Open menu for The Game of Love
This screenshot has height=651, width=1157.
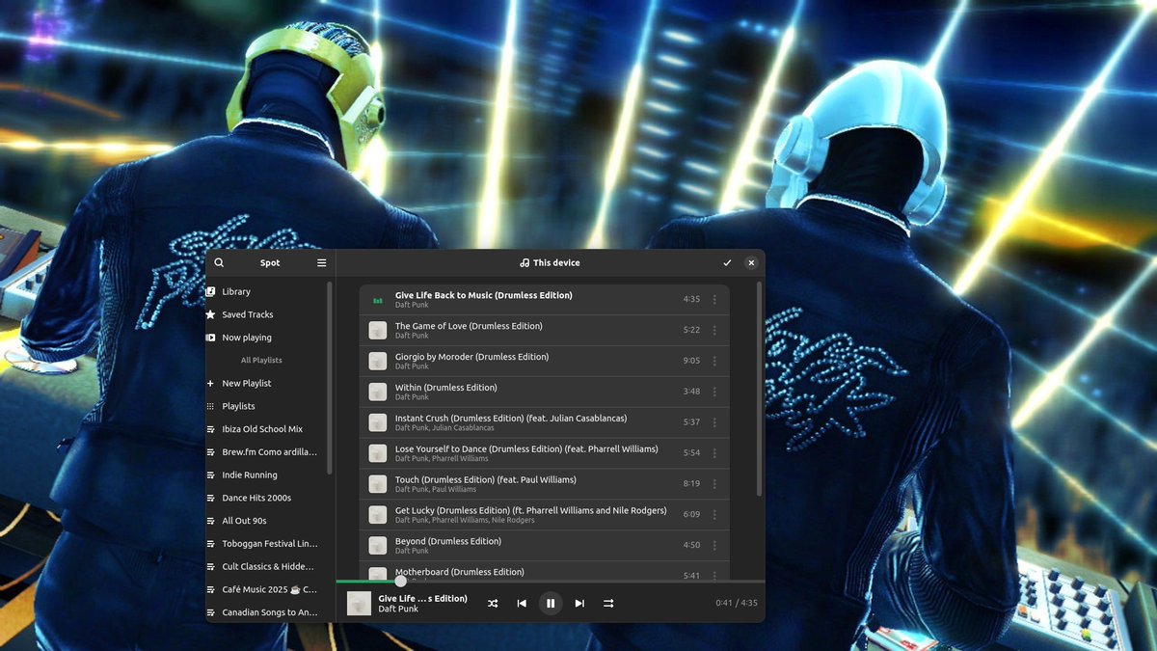click(x=714, y=330)
